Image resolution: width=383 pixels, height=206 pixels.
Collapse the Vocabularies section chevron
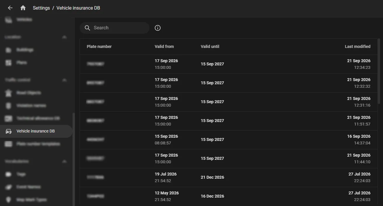click(64, 162)
